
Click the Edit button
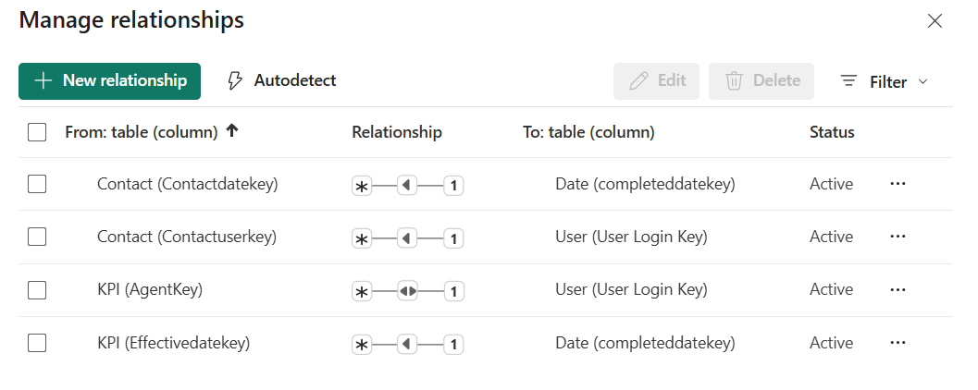point(656,81)
